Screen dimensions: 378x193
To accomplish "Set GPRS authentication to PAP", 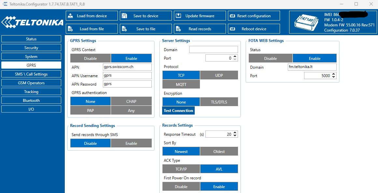I will coord(91,110).
